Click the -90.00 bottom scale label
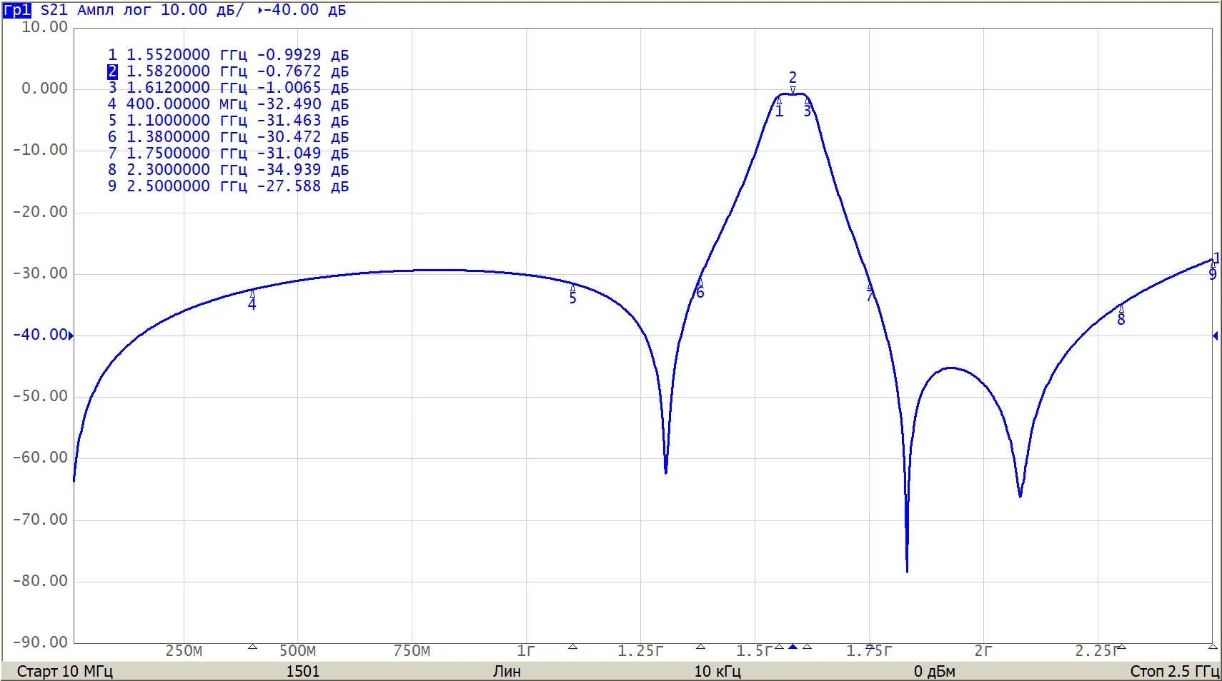 [40, 642]
